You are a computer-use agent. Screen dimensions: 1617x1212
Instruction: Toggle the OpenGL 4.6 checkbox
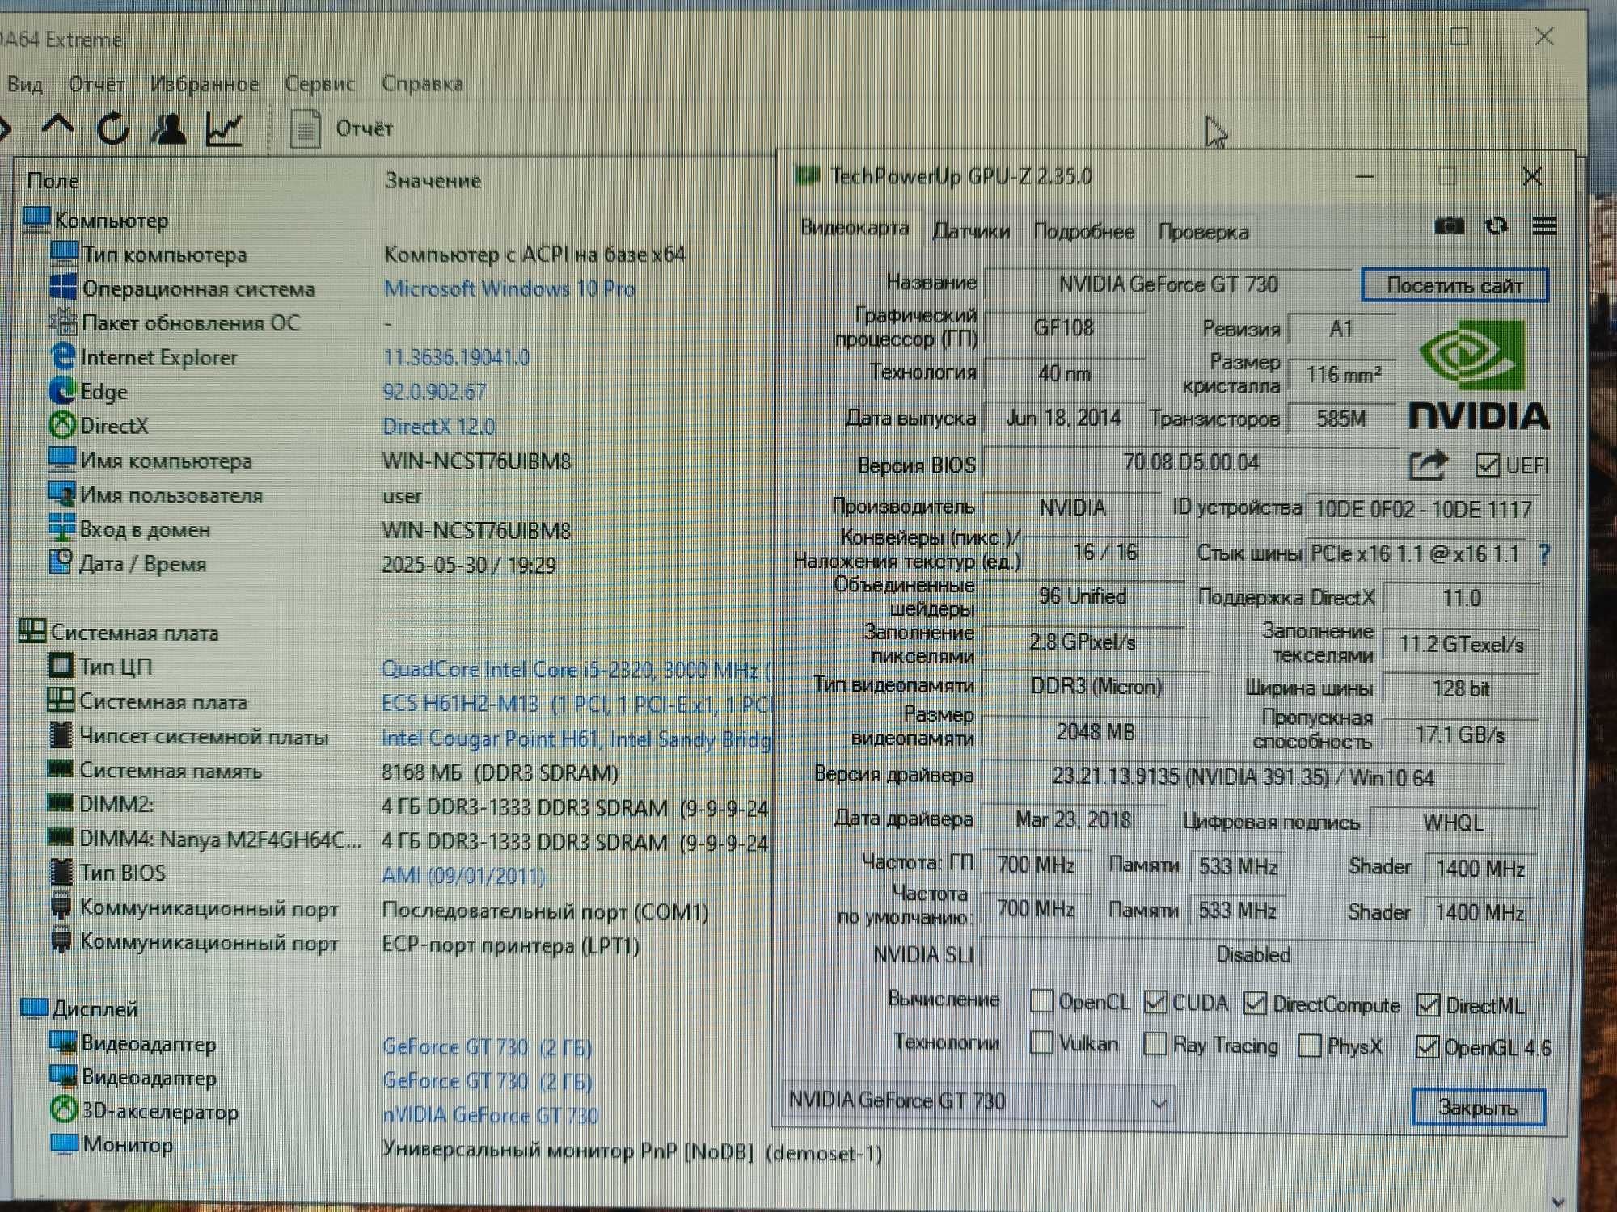pyautogui.click(x=1428, y=1046)
